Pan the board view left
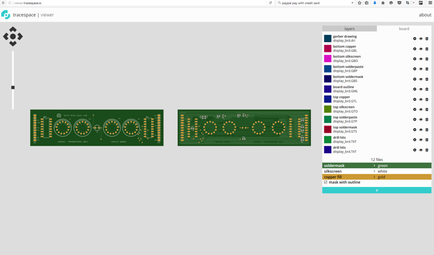 coord(6,37)
